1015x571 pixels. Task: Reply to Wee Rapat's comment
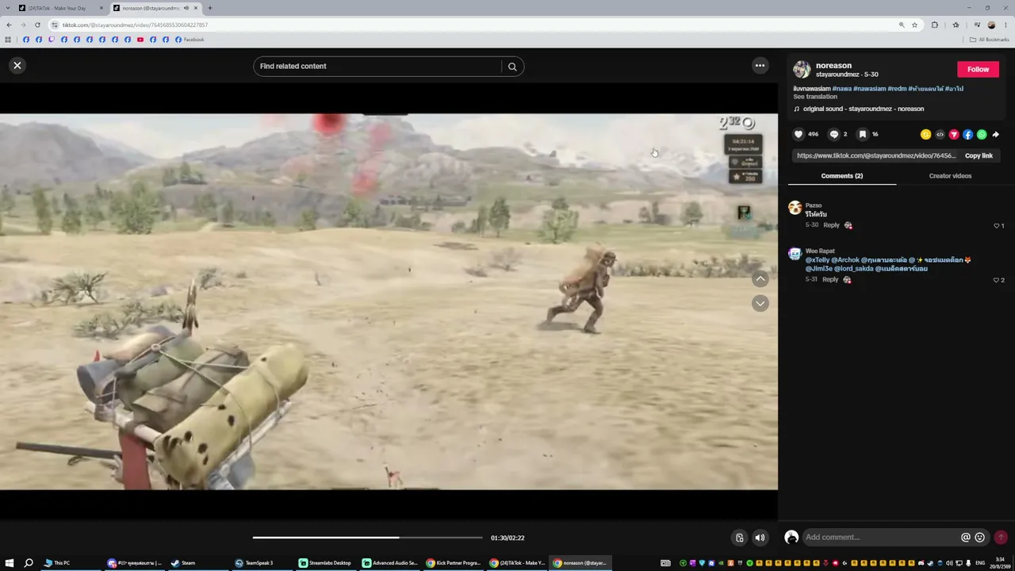click(830, 279)
